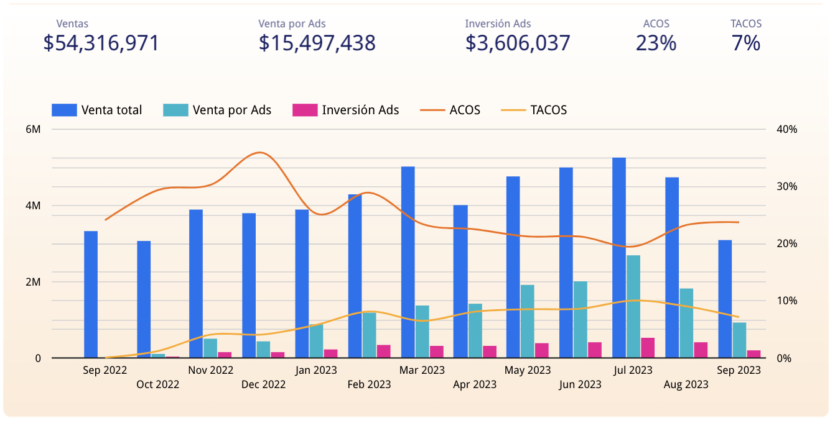
Task: Click the Inversión Ads scorecard title
Action: coord(498,24)
